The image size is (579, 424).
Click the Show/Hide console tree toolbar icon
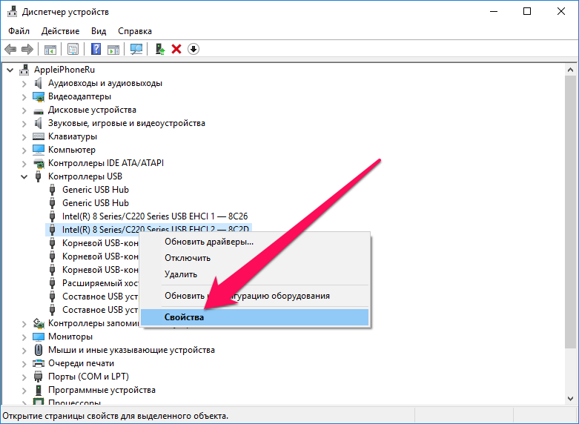tap(50, 50)
